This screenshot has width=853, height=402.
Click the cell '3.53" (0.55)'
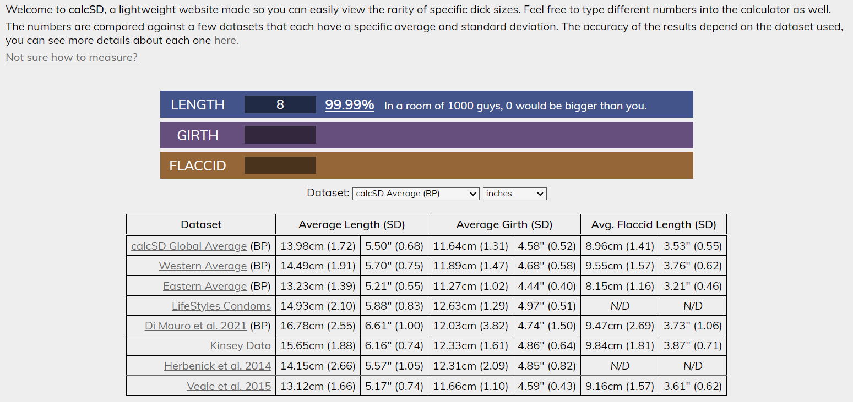click(x=693, y=246)
